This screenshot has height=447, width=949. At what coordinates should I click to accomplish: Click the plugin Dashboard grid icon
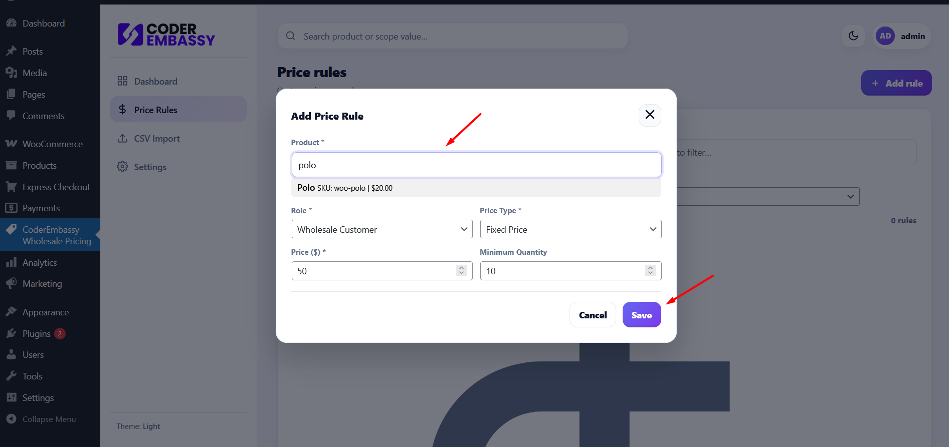[122, 81]
